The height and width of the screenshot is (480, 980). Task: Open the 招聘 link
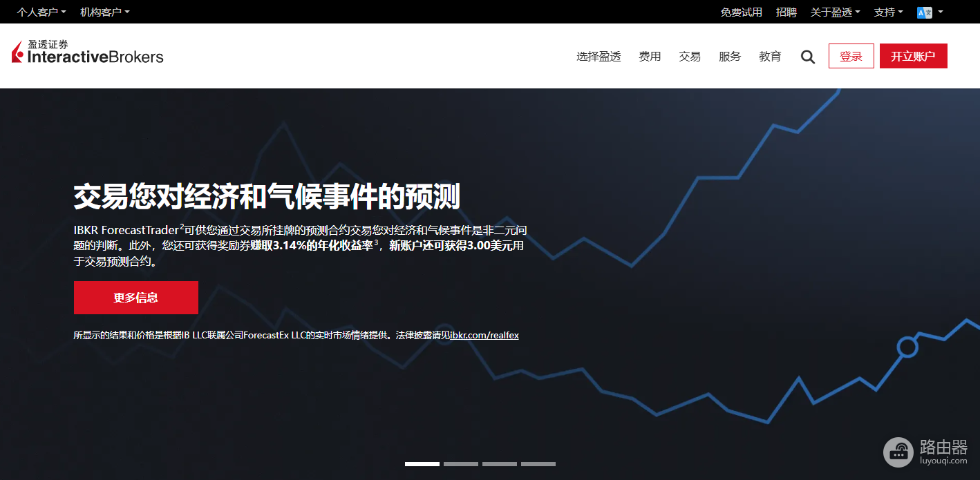[786, 12]
